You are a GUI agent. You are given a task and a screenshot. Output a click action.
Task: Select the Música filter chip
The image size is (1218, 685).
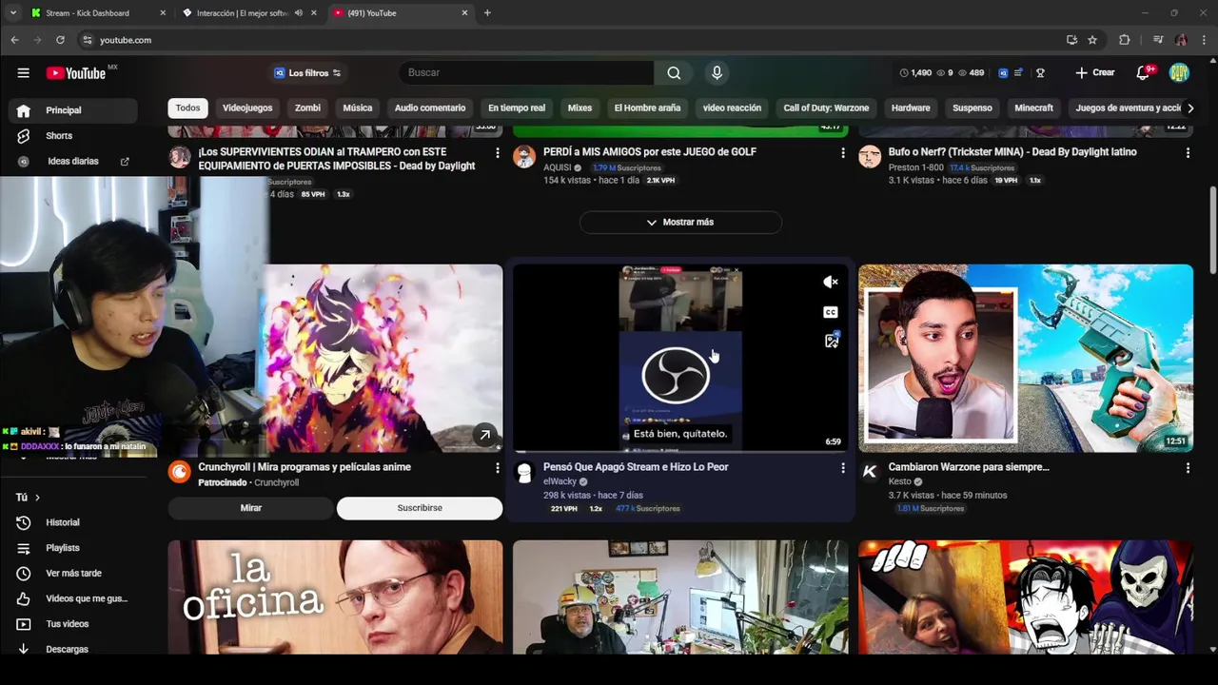[358, 108]
